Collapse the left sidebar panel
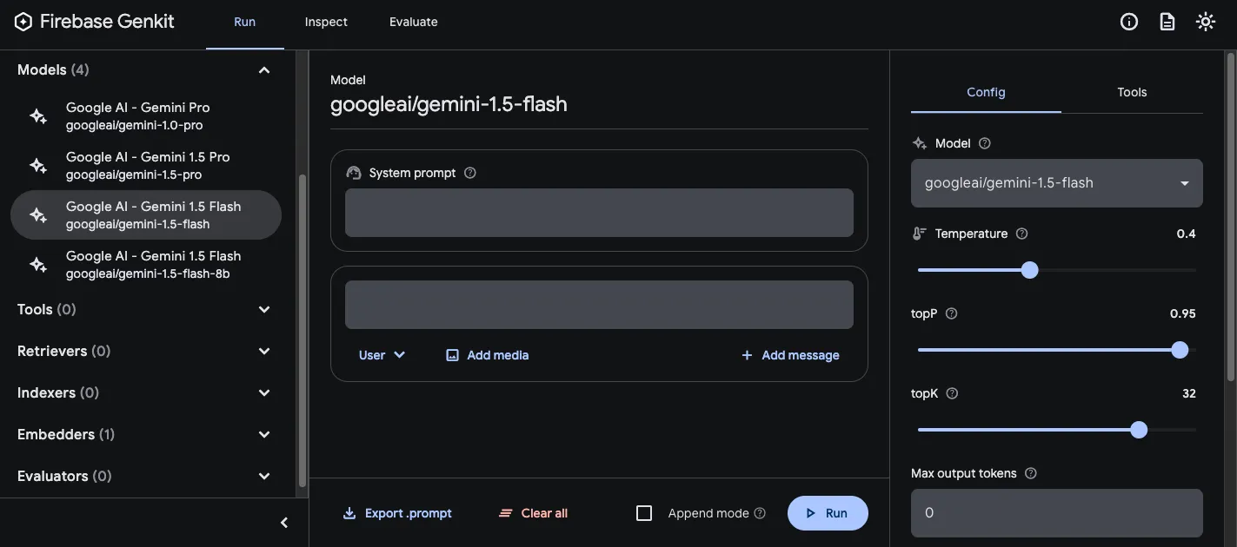Viewport: 1237px width, 547px height. point(283,523)
